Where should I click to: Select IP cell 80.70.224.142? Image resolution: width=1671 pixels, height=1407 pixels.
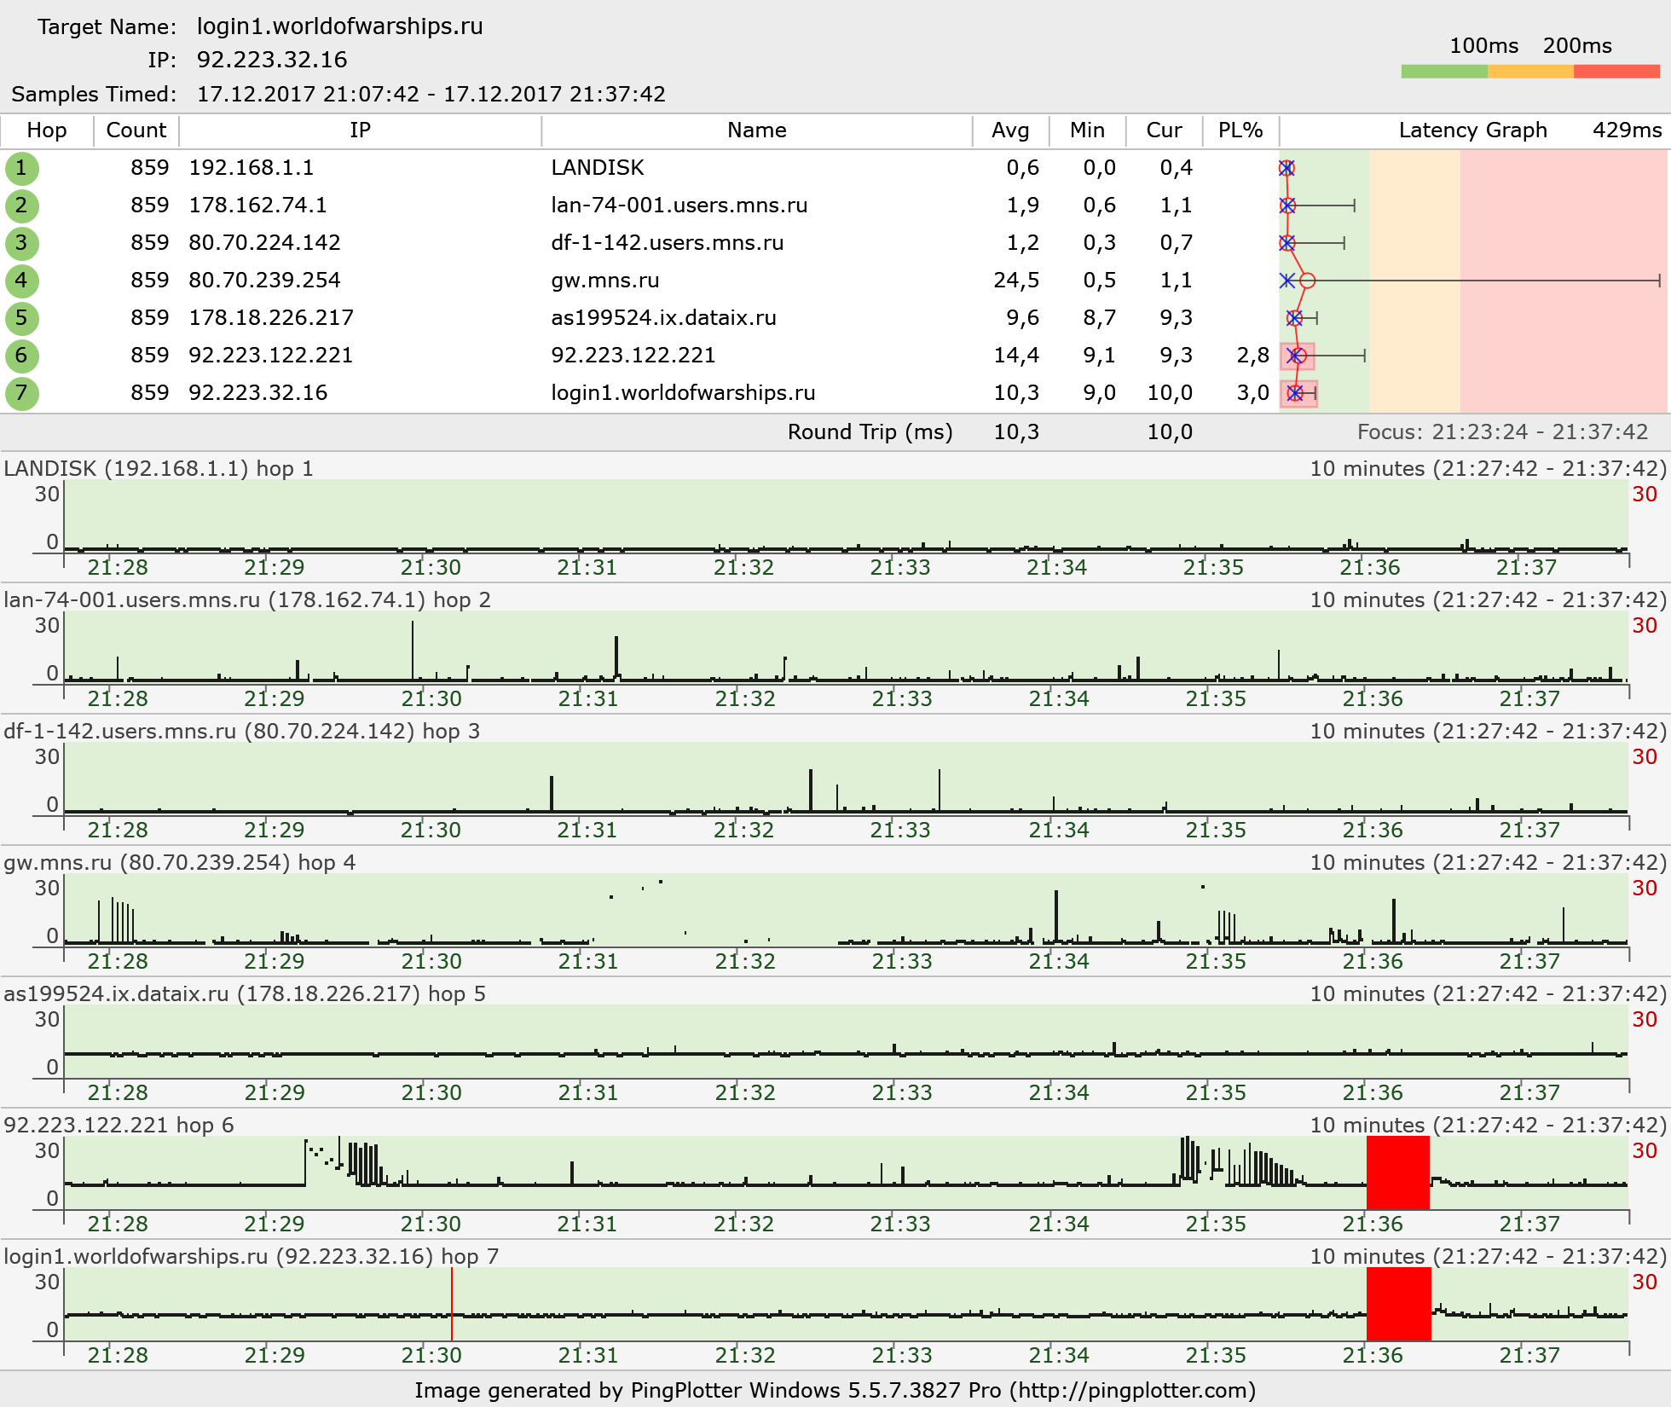tap(264, 243)
